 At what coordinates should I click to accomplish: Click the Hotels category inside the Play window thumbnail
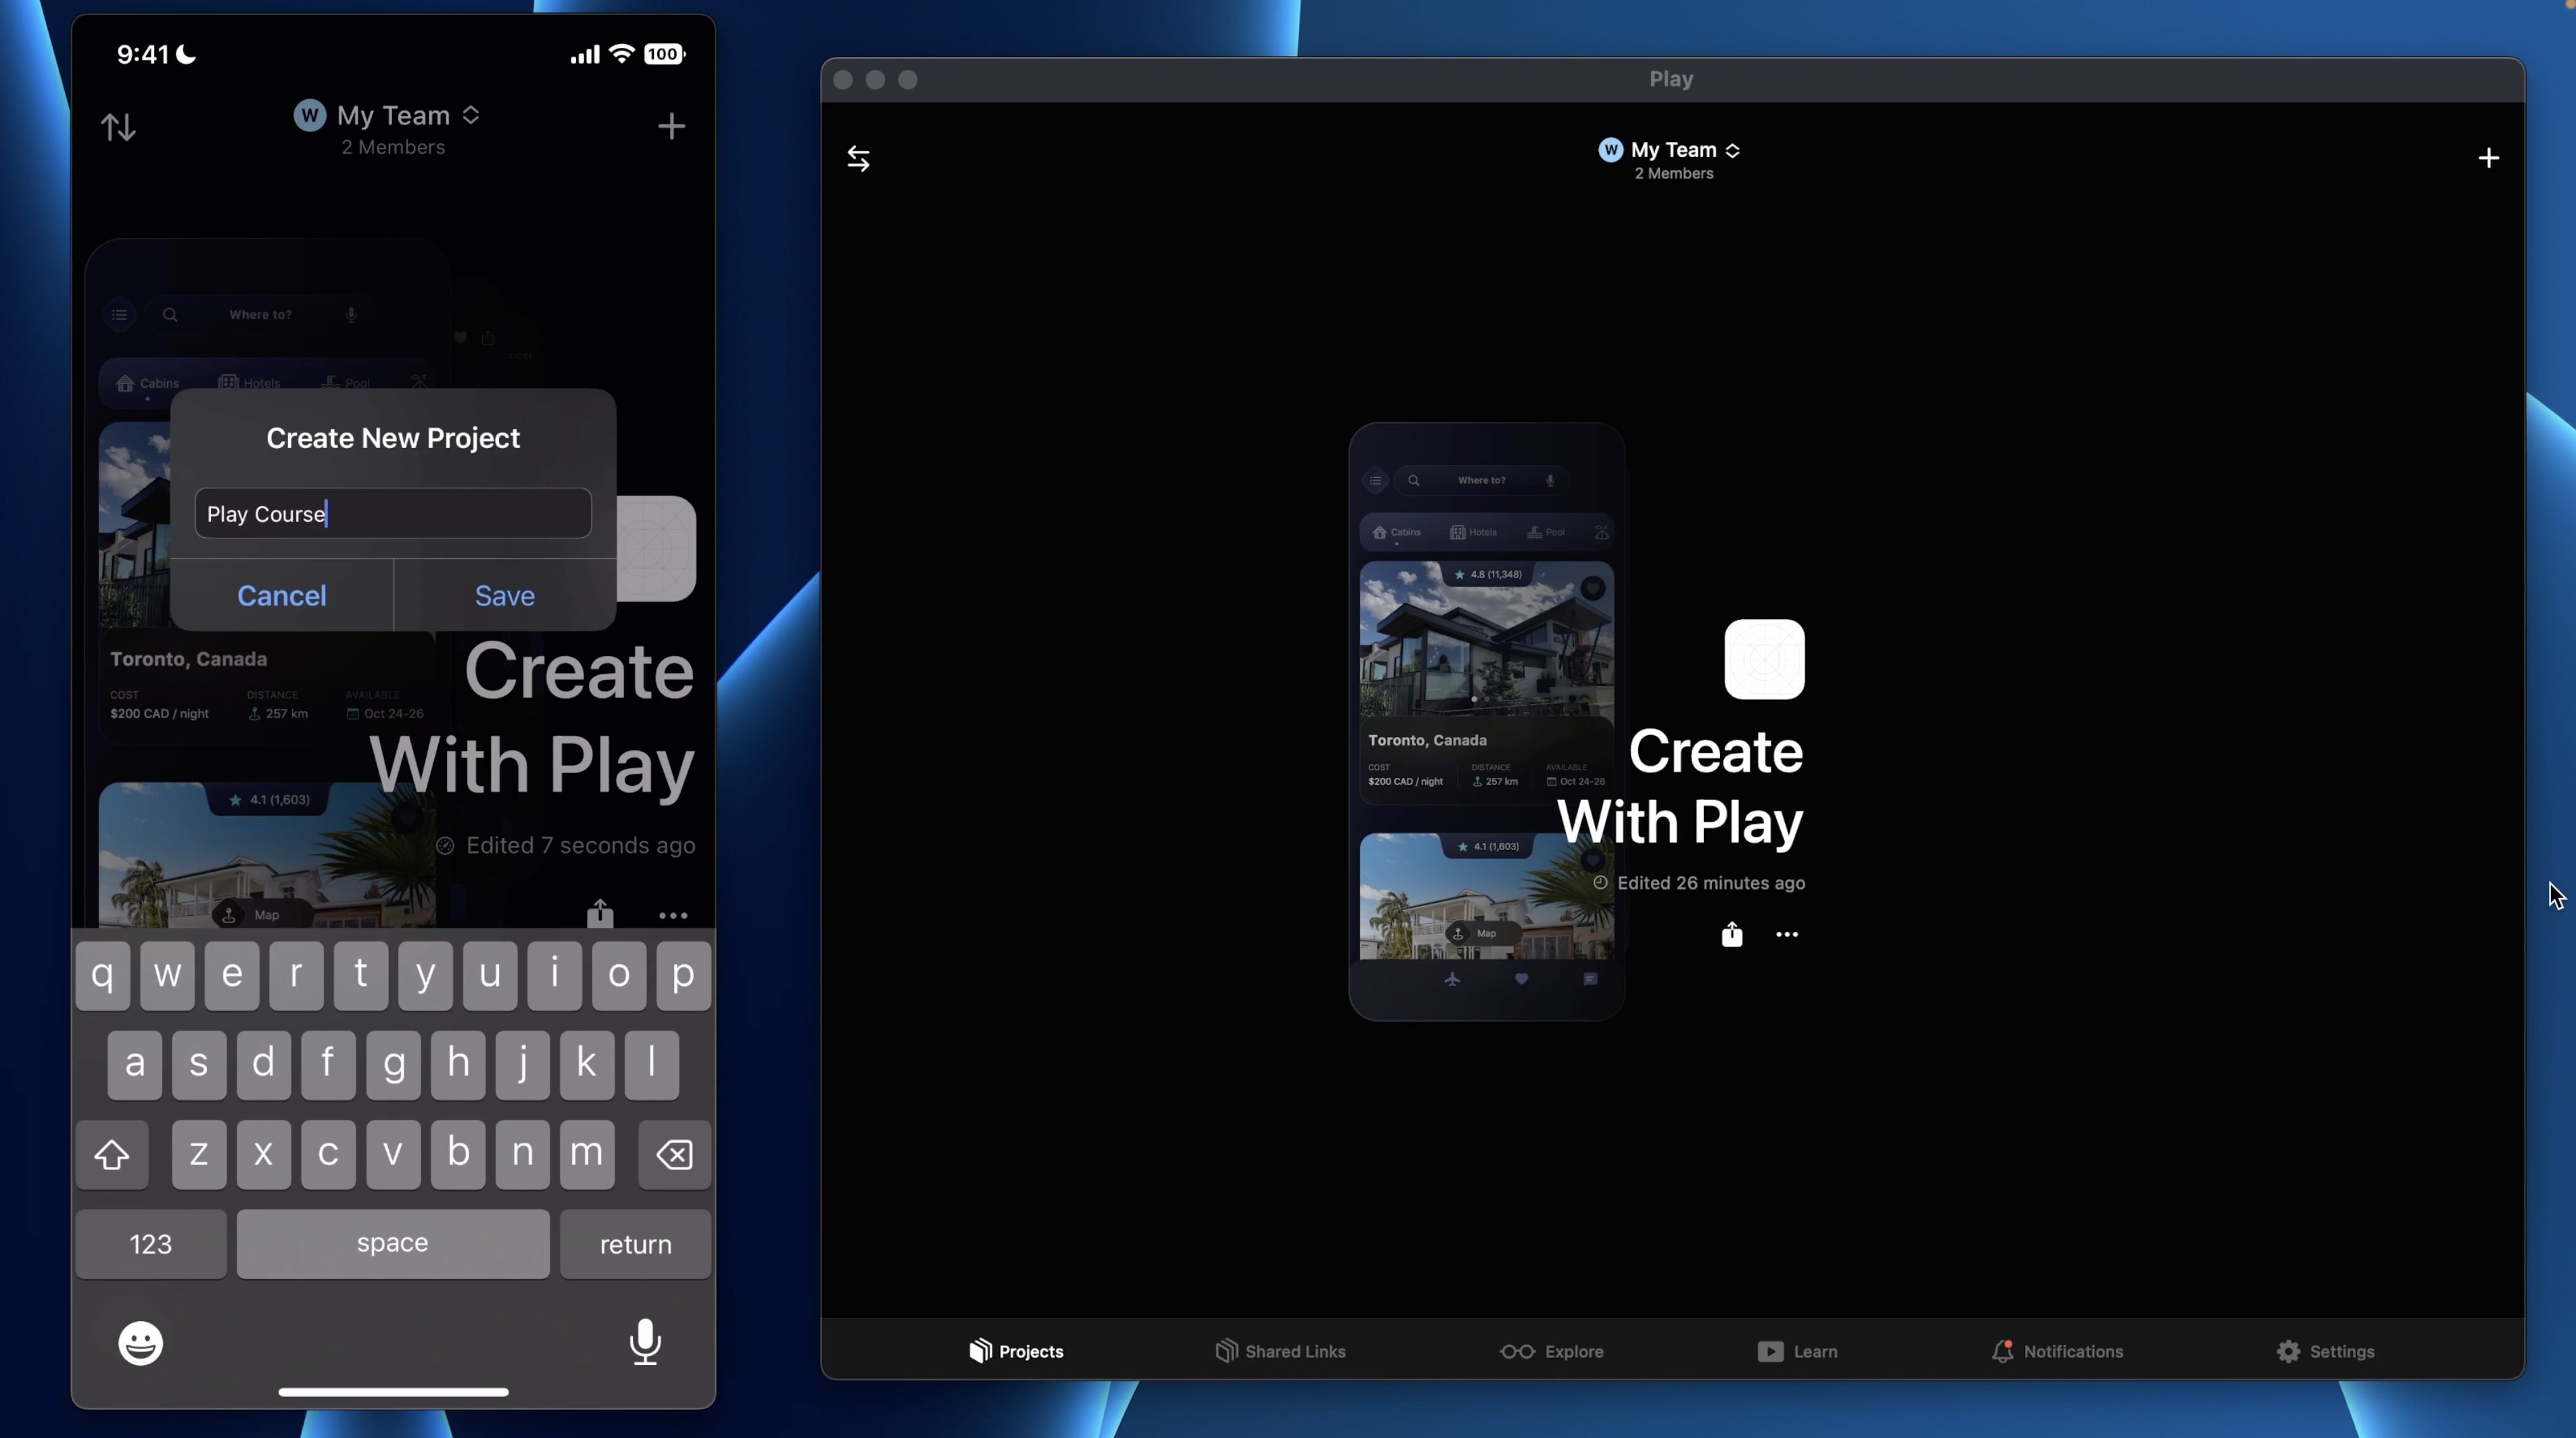[x=1473, y=532]
